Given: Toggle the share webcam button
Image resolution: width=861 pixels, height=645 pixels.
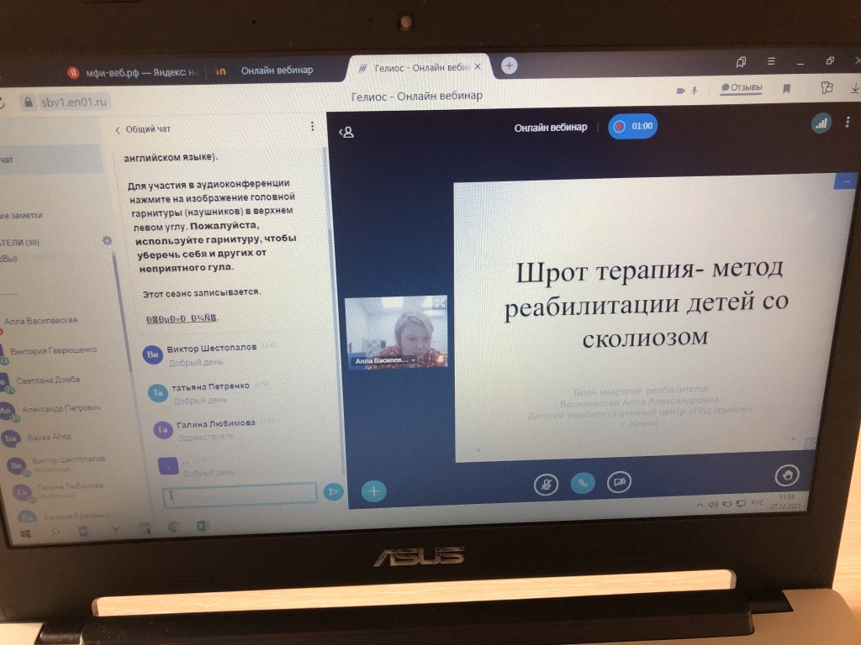Looking at the screenshot, I should (x=620, y=482).
